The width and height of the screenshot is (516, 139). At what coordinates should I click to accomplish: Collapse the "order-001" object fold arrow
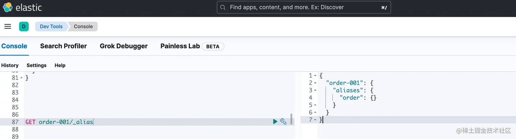pyautogui.click(x=315, y=83)
